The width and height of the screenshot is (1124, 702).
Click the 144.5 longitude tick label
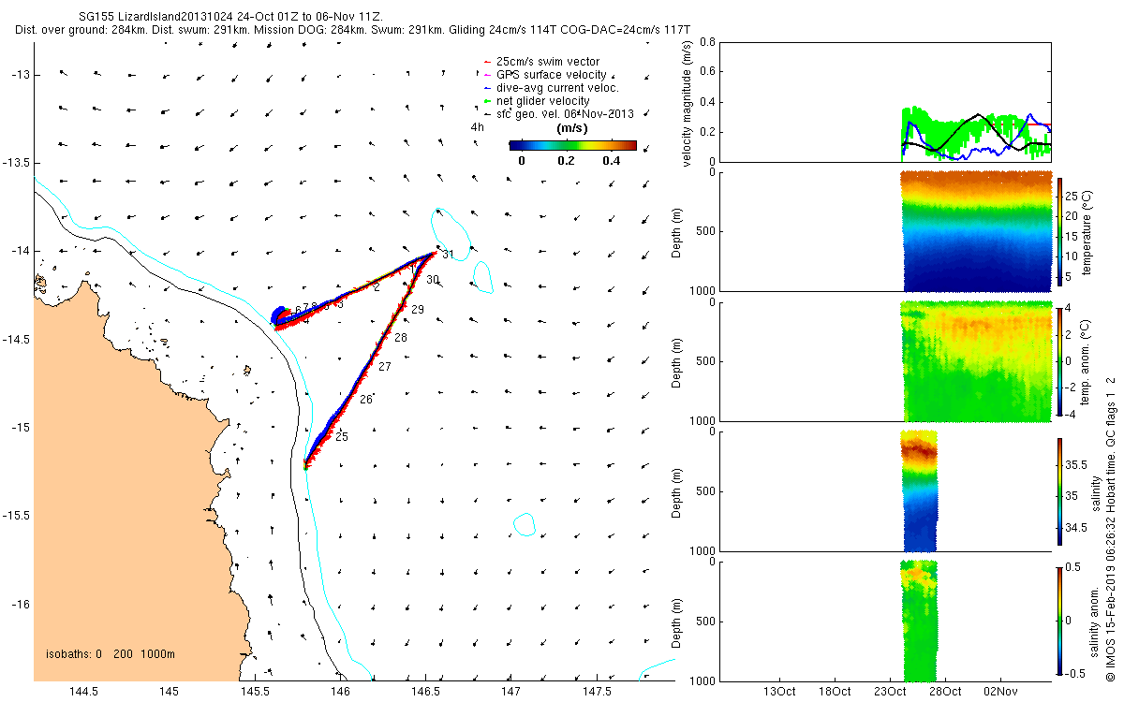click(83, 692)
